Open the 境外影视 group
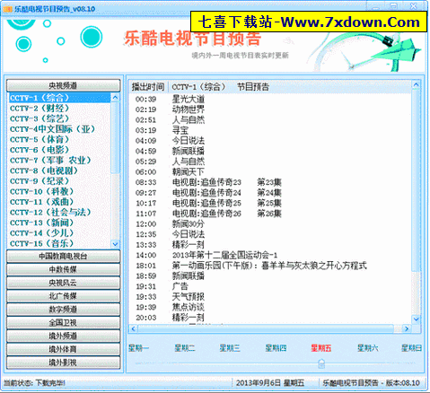The image size is (430, 393). click(x=63, y=362)
